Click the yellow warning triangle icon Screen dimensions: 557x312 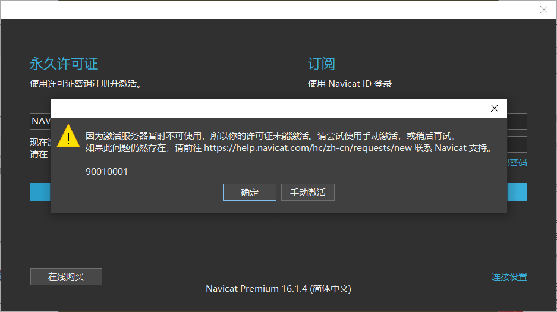[x=68, y=135]
